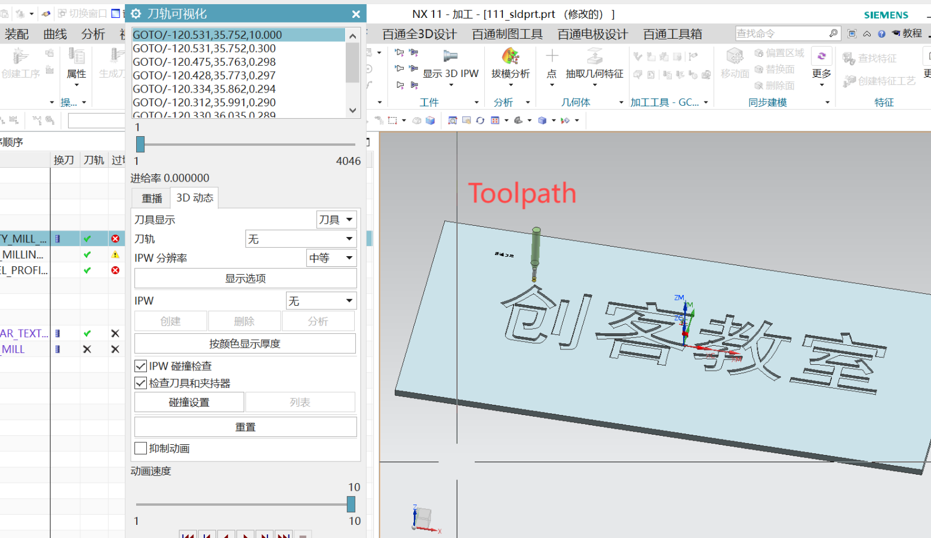Open the IPW dropdown set to 无

pyautogui.click(x=321, y=301)
